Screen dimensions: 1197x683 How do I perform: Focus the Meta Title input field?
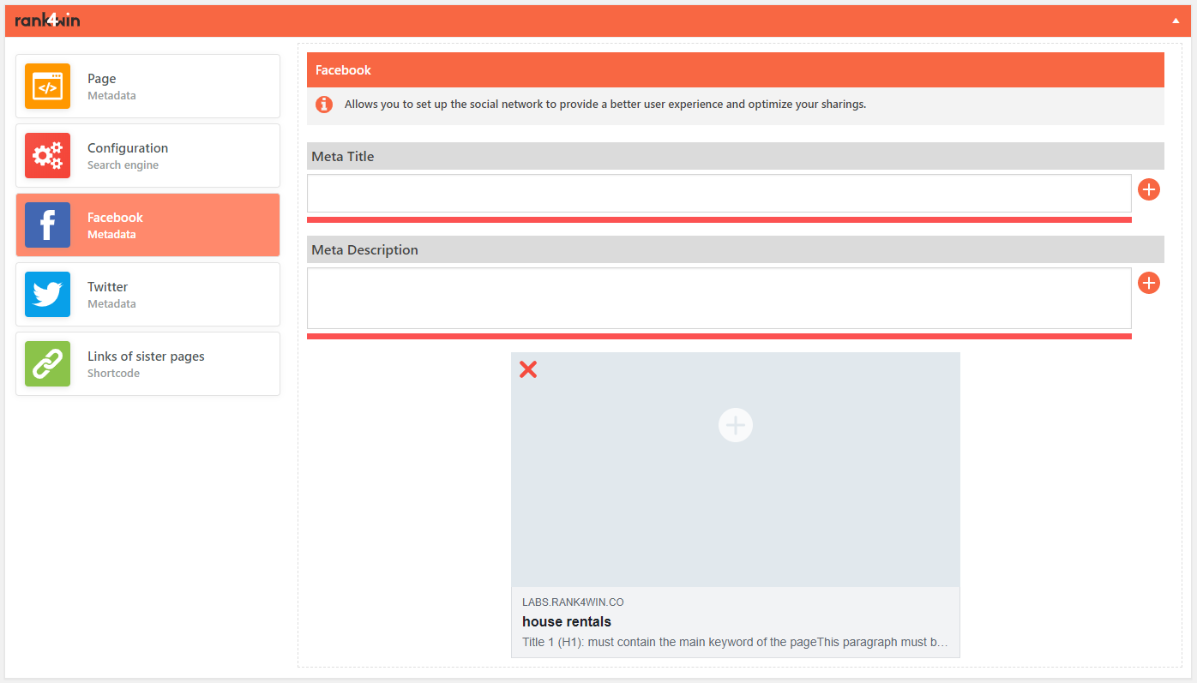click(719, 194)
